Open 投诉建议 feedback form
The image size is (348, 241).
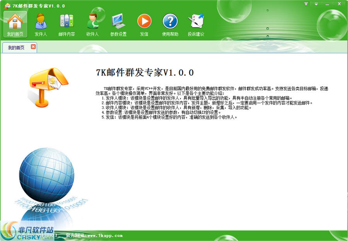pyautogui.click(x=196, y=24)
